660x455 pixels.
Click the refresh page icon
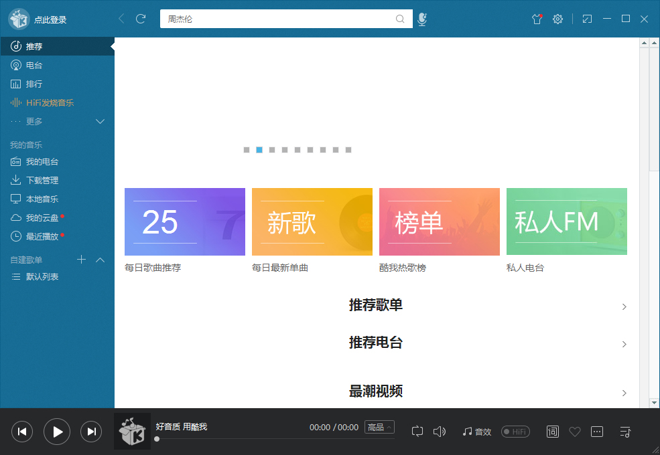(x=141, y=19)
